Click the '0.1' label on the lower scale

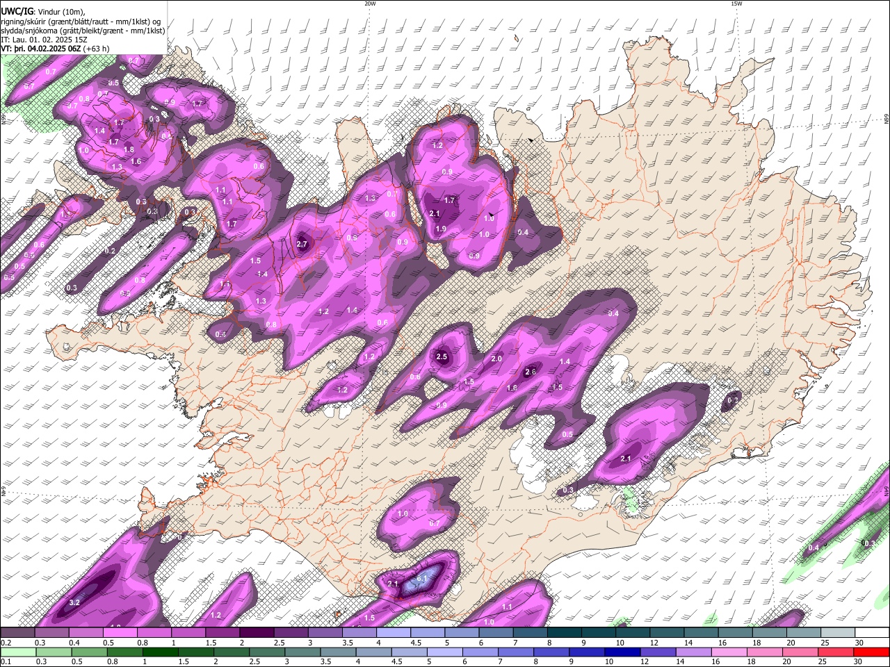click(6, 661)
